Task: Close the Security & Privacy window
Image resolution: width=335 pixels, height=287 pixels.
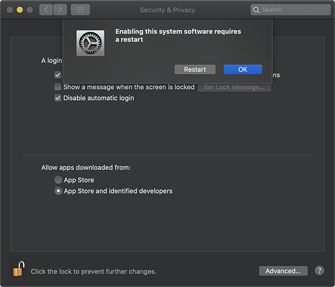Action: 10,10
